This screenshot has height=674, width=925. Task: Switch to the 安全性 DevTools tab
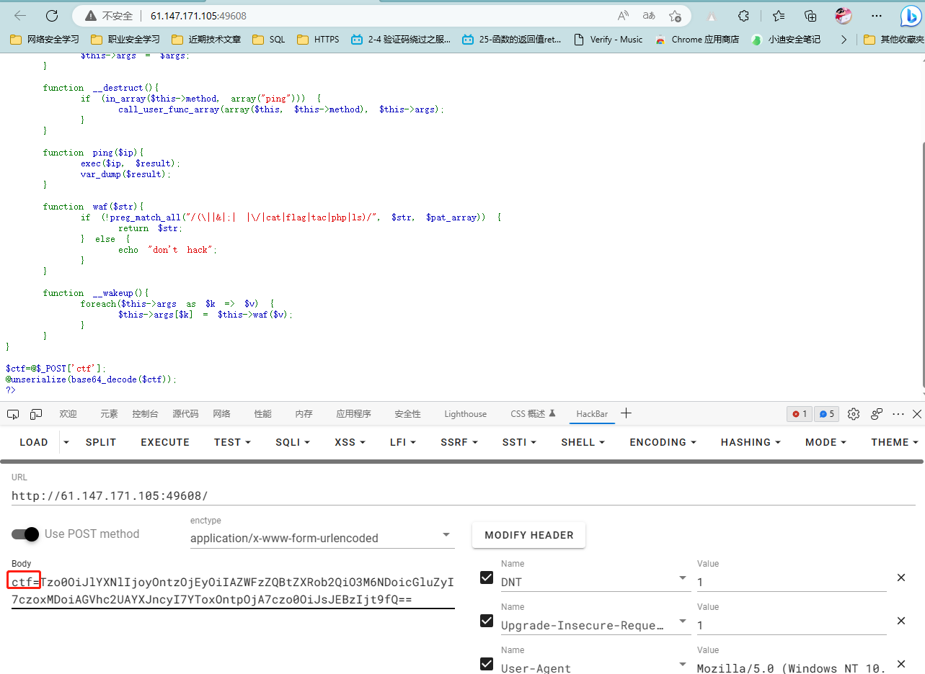point(407,414)
